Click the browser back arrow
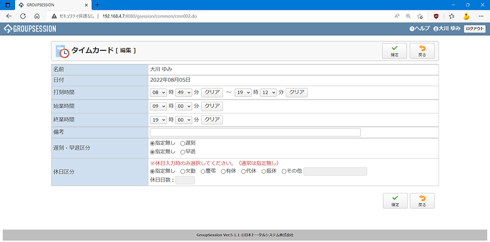The height and width of the screenshot is (242, 490). (x=9, y=16)
